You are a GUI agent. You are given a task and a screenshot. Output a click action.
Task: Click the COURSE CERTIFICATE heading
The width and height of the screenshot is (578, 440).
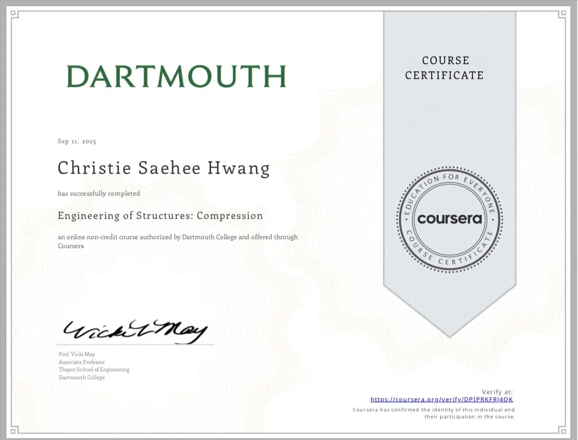445,68
